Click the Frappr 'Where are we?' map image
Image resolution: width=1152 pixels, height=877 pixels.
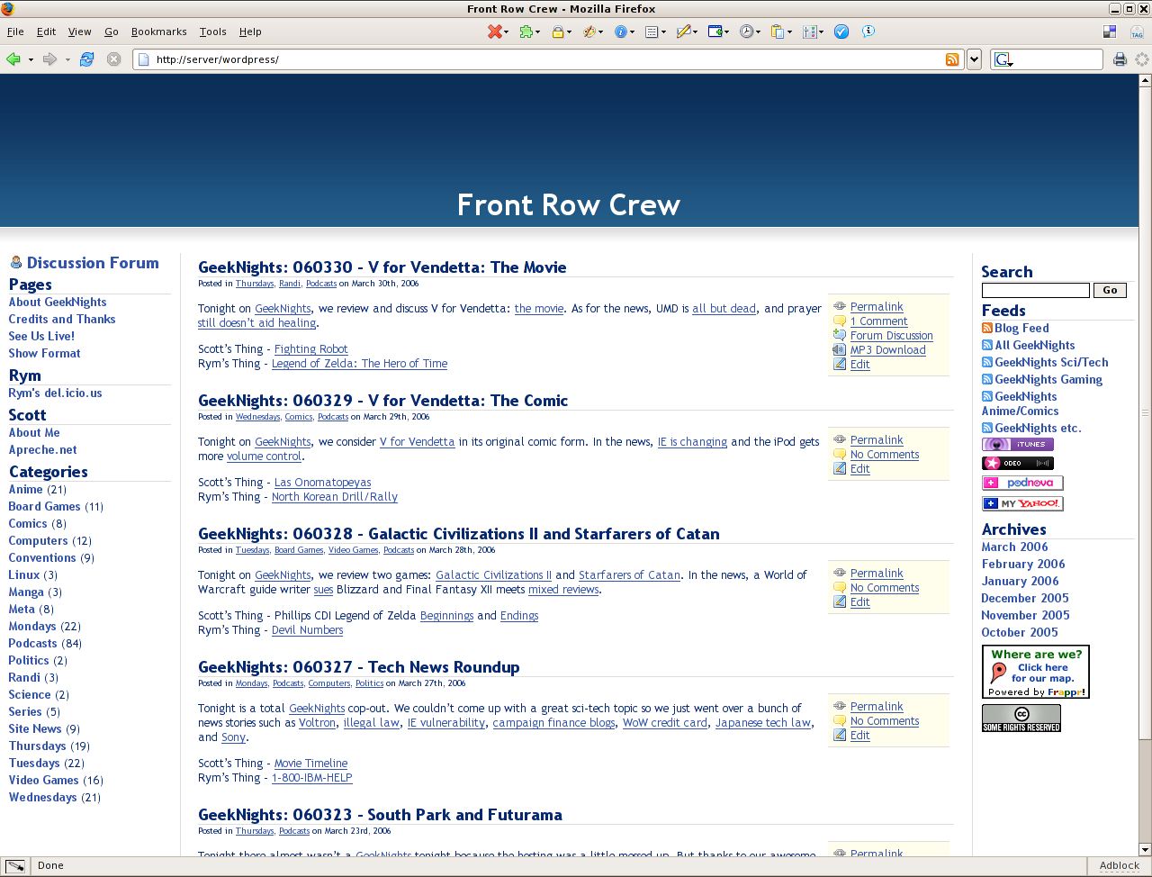(1036, 672)
